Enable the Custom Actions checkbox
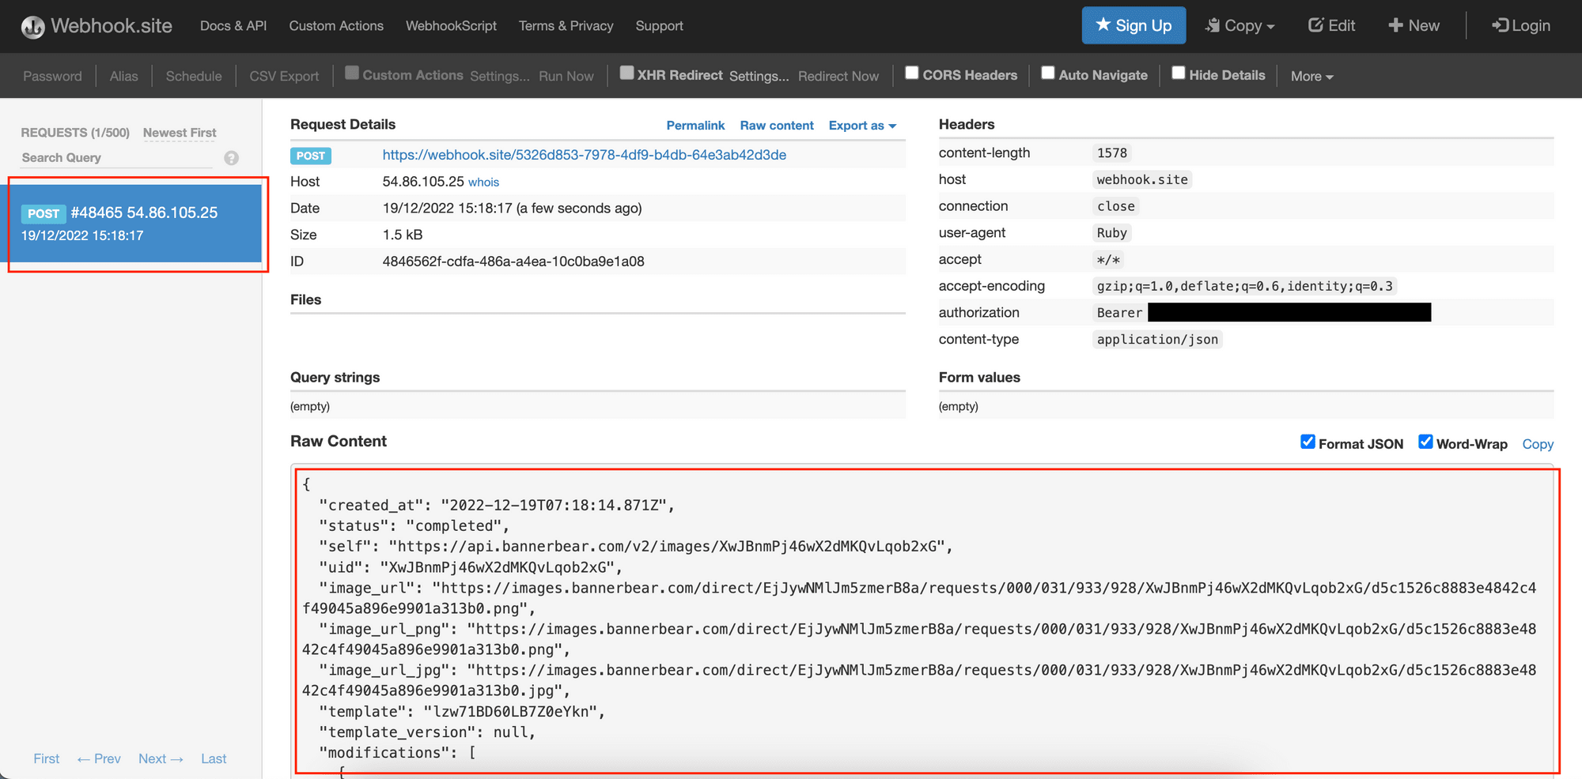Screen dimensions: 1582x779 tap(353, 73)
